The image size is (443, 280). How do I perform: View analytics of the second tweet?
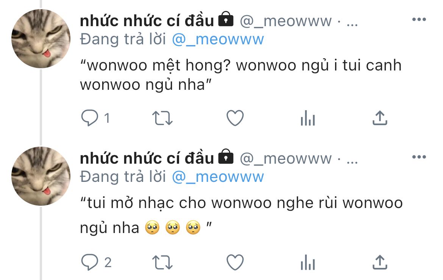[x=308, y=263]
